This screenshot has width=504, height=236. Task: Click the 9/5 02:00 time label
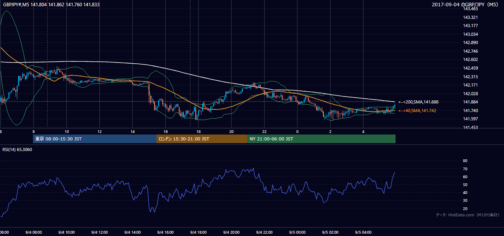[x=330, y=232]
